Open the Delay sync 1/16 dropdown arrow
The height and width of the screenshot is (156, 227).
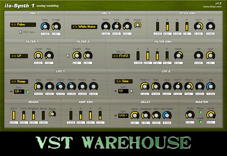tap(115, 116)
